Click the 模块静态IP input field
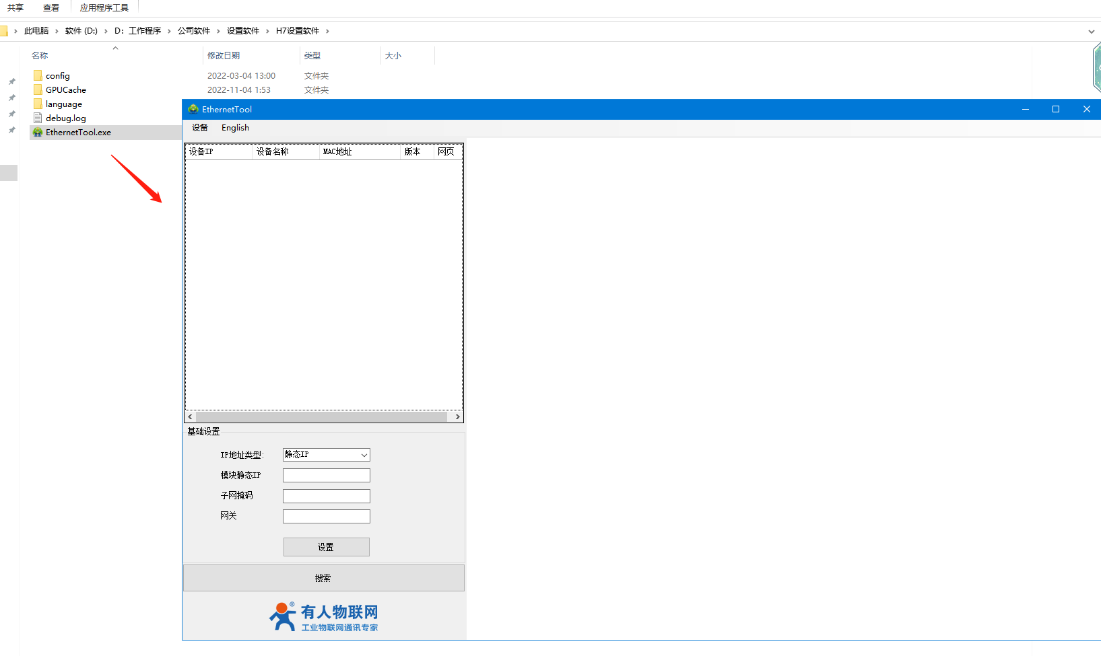 [x=326, y=476]
